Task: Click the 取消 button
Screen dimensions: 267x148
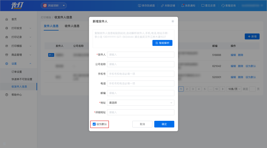Action: tap(142, 124)
